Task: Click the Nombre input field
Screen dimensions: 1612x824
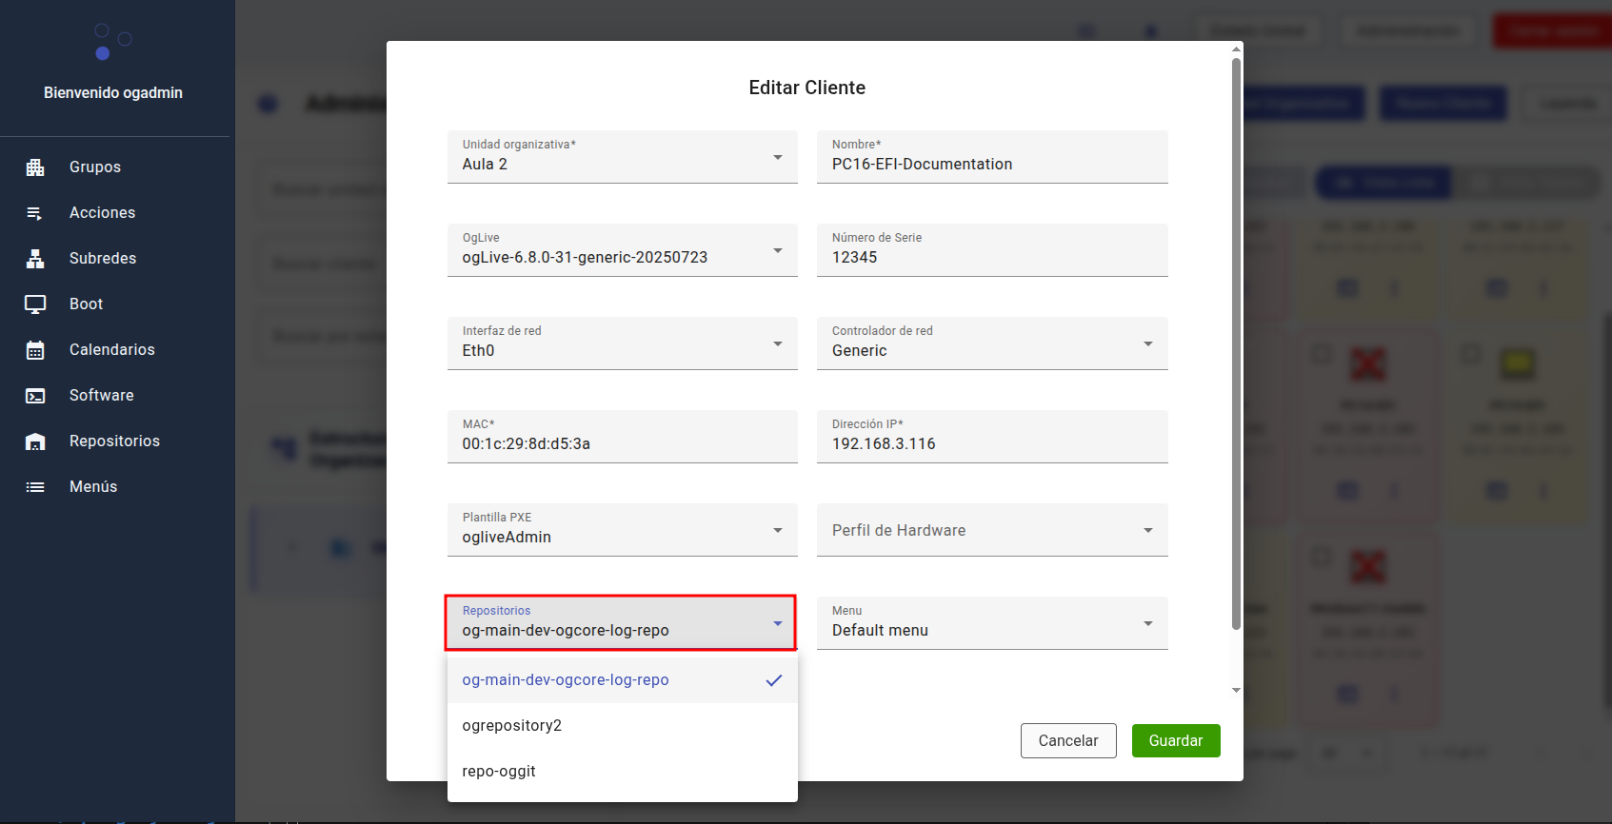Action: (991, 164)
